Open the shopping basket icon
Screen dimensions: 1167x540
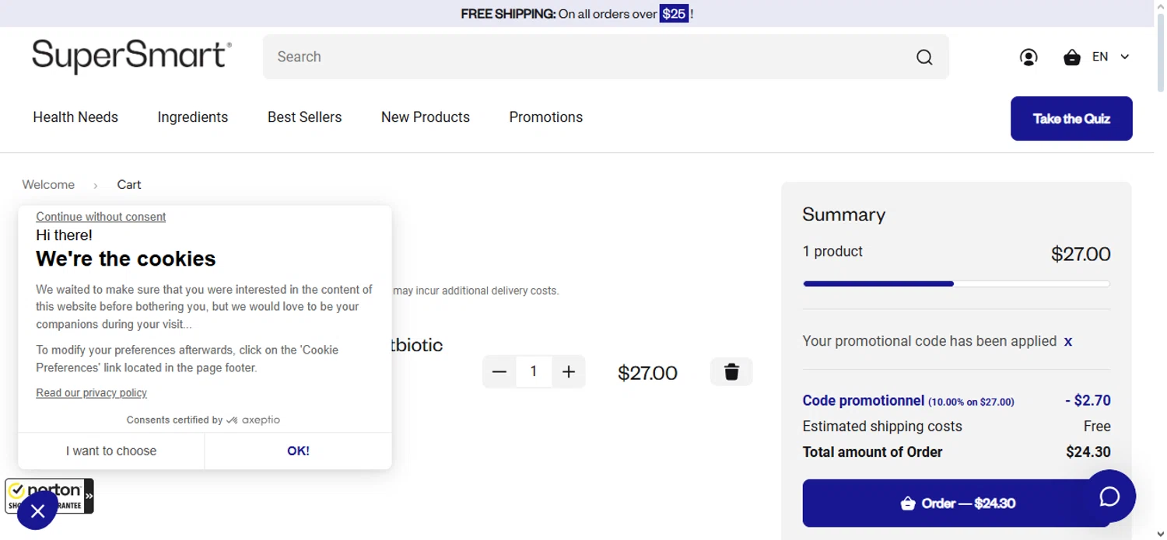point(1072,57)
